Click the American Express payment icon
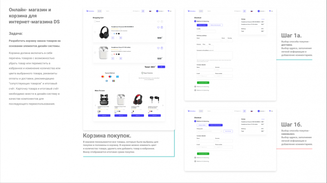This screenshot has height=183, width=327. pyautogui.click(x=118, y=77)
